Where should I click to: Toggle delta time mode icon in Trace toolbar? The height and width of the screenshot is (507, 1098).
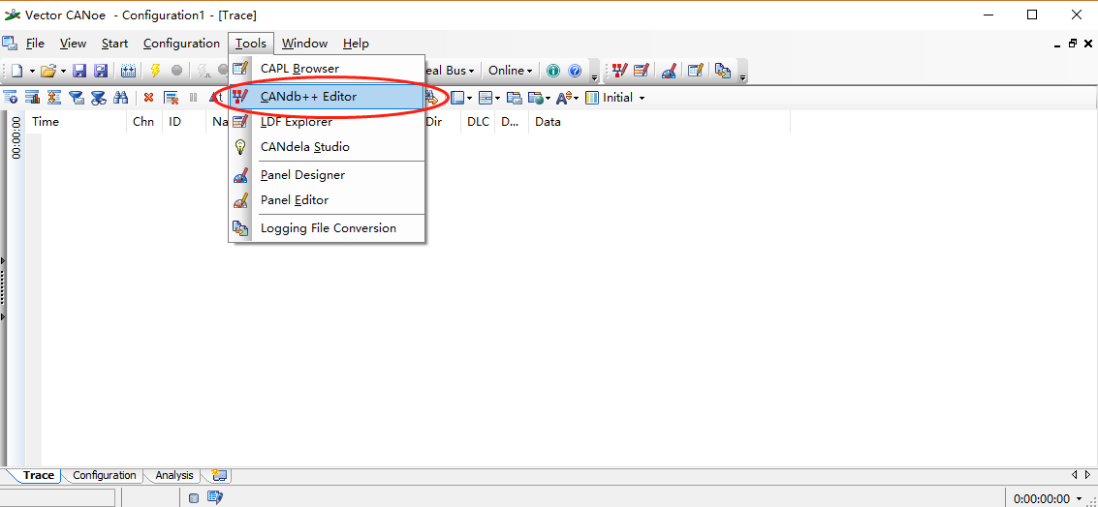tap(217, 98)
